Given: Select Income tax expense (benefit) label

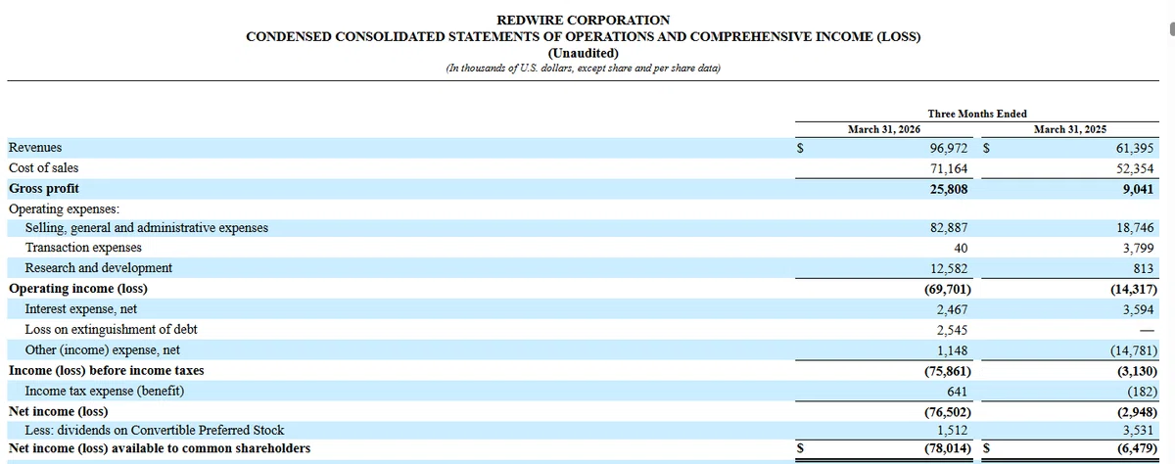Looking at the screenshot, I should pyautogui.click(x=105, y=391).
